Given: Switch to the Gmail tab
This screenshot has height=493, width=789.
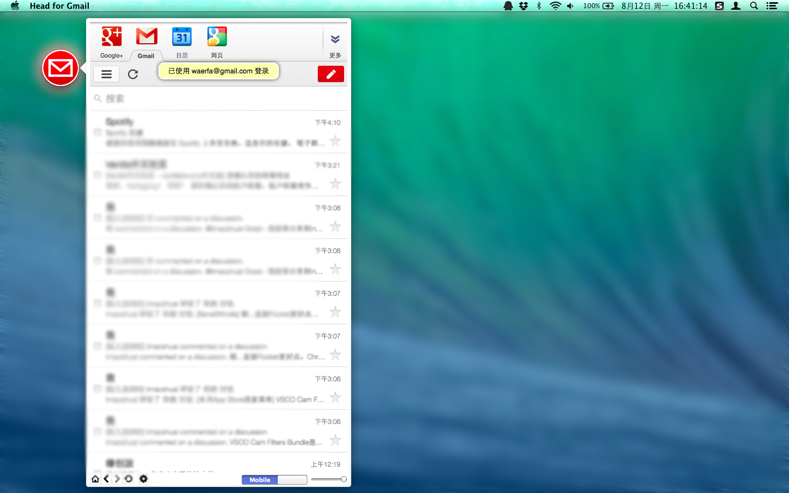Looking at the screenshot, I should (x=146, y=37).
